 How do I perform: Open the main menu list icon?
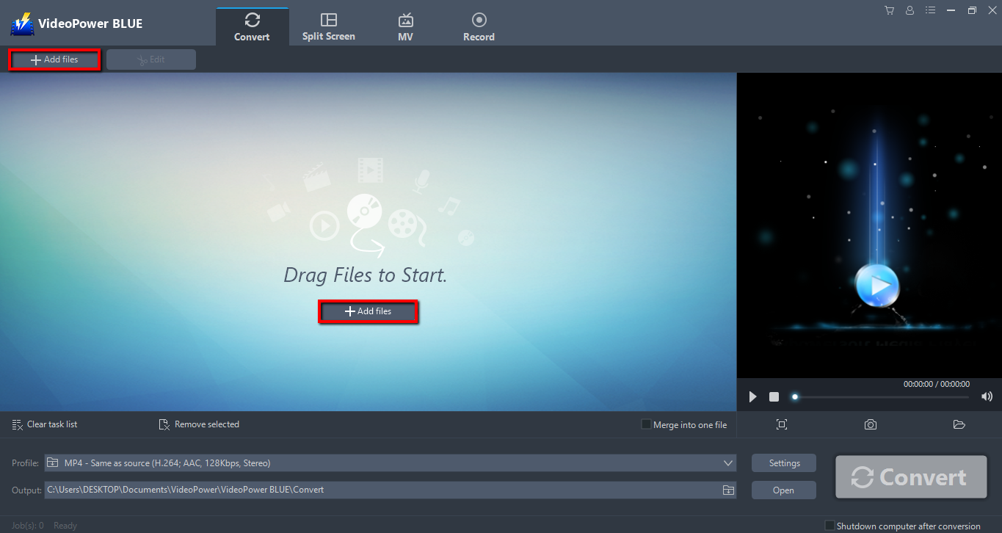930,10
